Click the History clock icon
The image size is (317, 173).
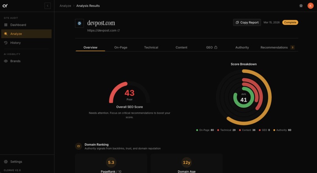point(6,43)
